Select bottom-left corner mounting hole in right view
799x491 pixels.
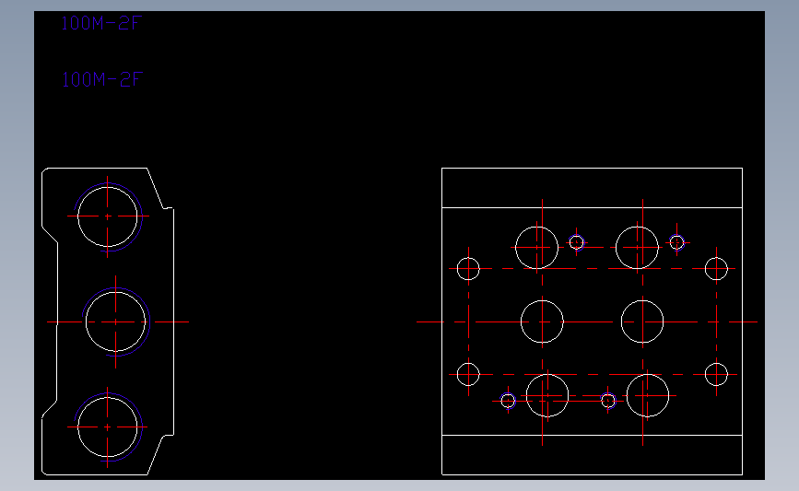pyautogui.click(x=468, y=374)
